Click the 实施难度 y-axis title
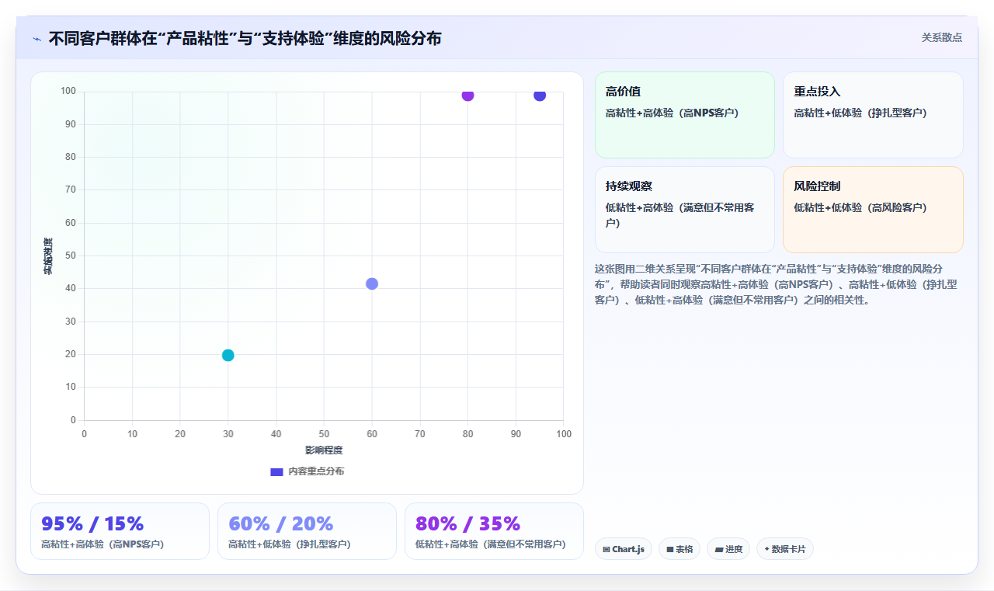This screenshot has height=591, width=994. 48,256
